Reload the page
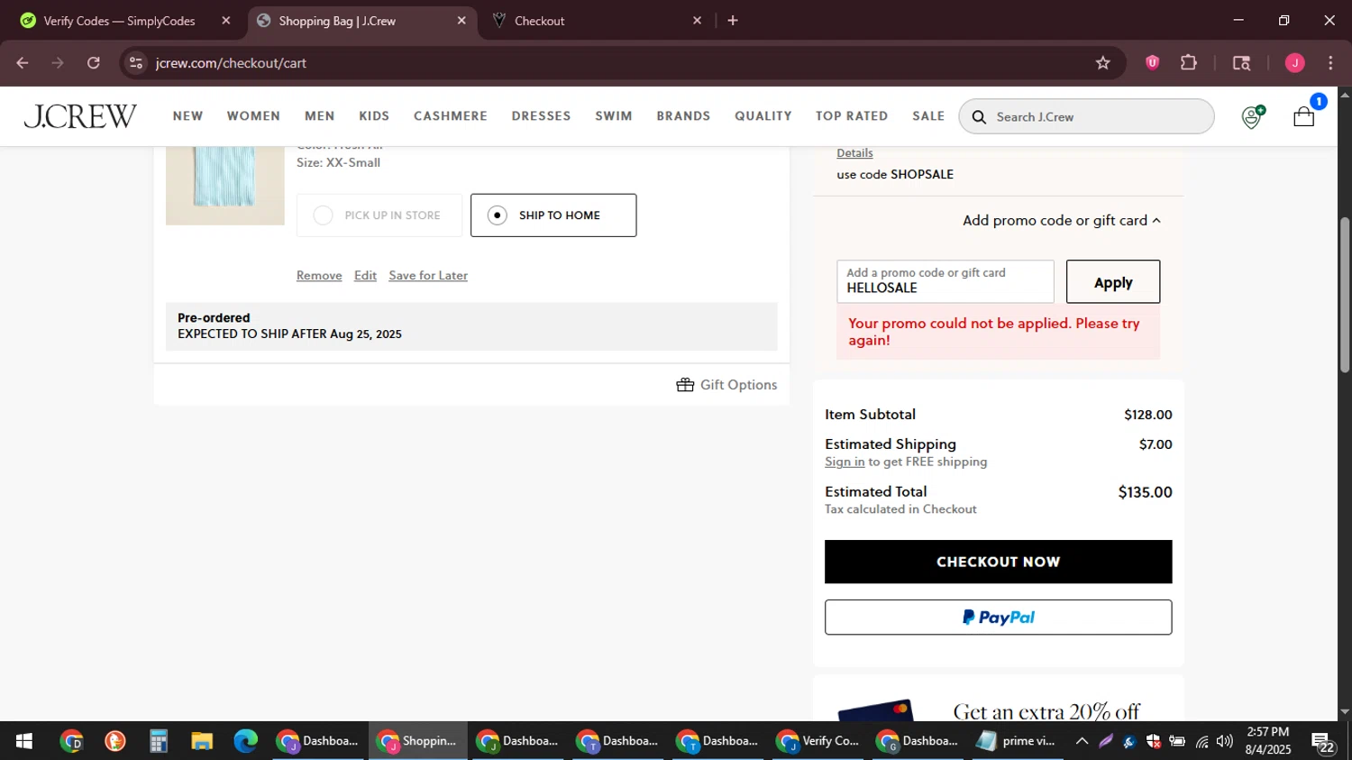 tap(94, 63)
